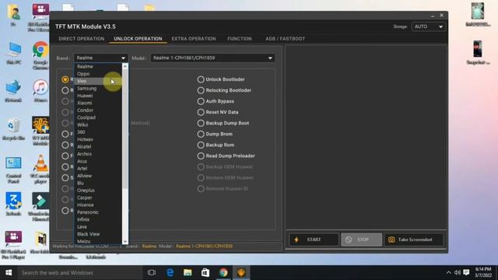
Task: Pick Lava in the brand list
Action: (x=98, y=227)
